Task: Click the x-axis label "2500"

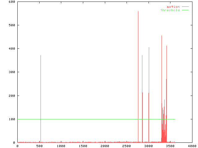Action: [x=127, y=146]
